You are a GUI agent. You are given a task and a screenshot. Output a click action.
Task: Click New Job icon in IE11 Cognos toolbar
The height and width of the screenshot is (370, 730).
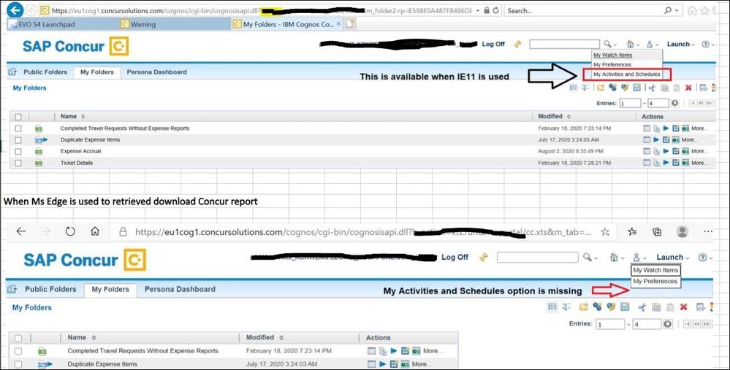click(x=612, y=88)
